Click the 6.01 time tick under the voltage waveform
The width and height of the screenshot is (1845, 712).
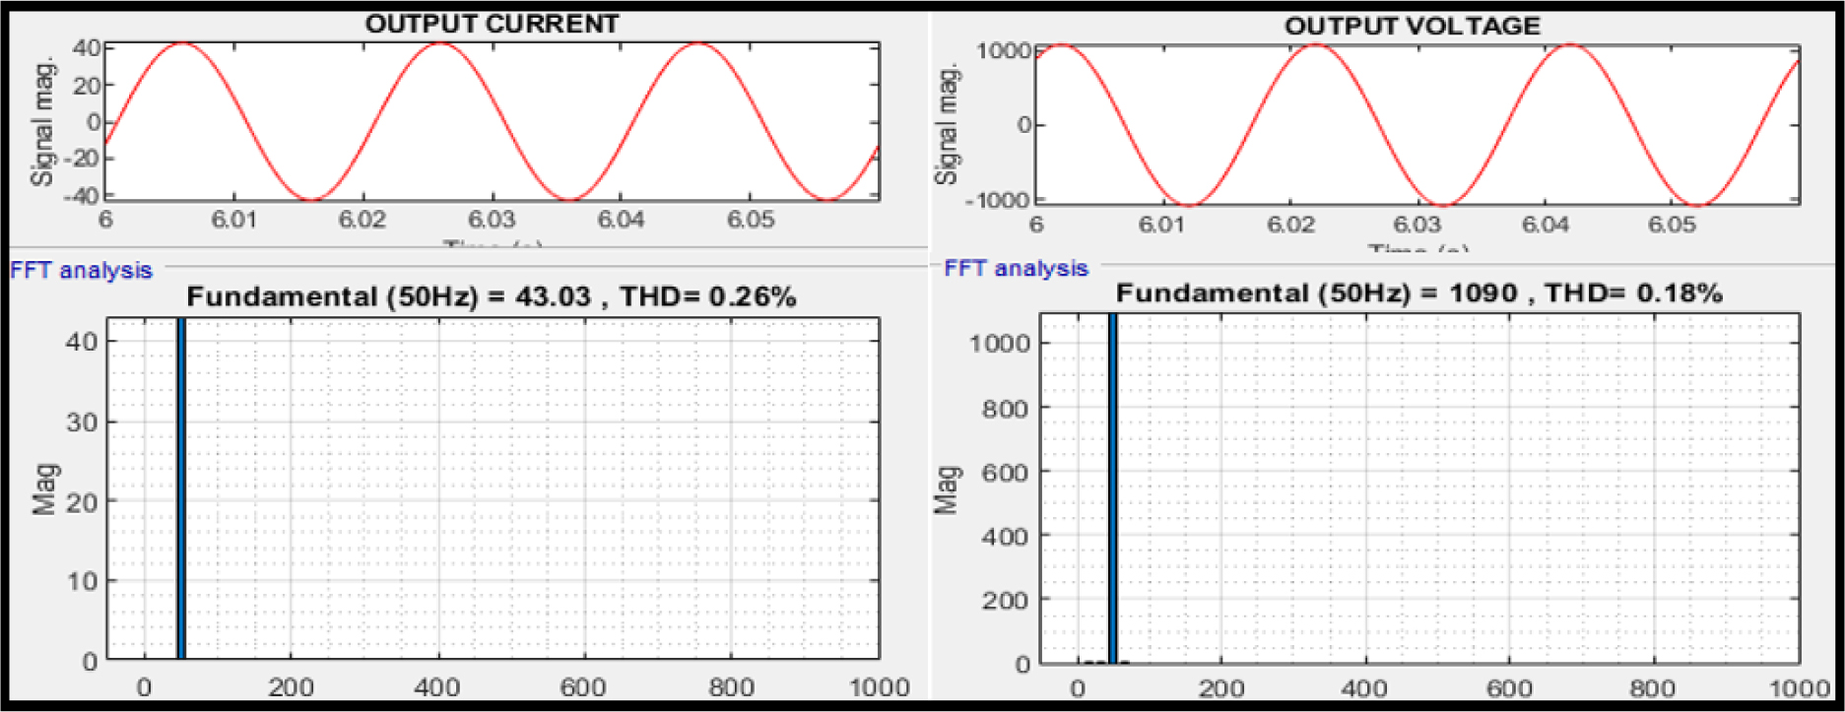(1162, 225)
